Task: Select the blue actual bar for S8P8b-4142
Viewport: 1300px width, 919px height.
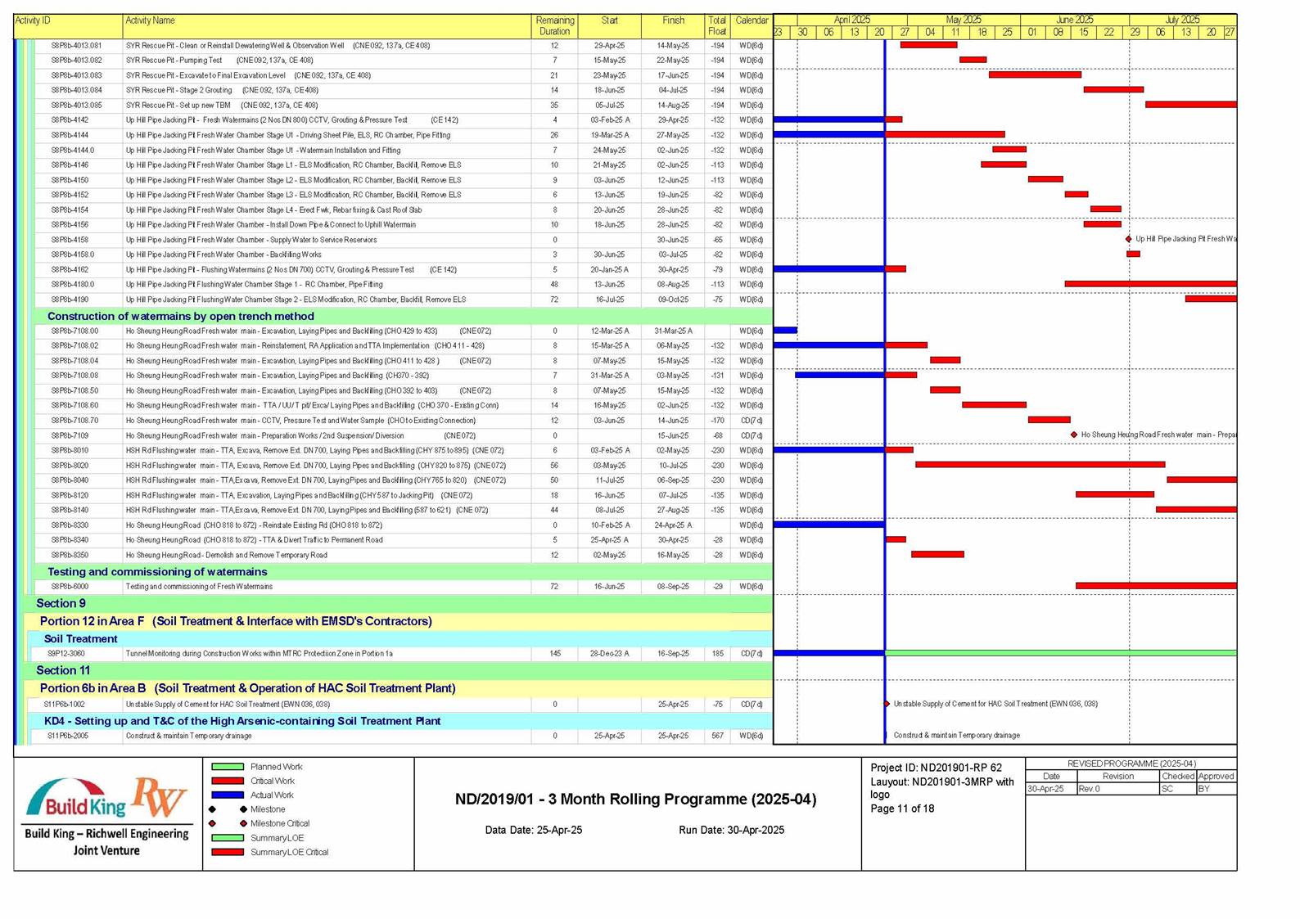Action: (x=828, y=119)
